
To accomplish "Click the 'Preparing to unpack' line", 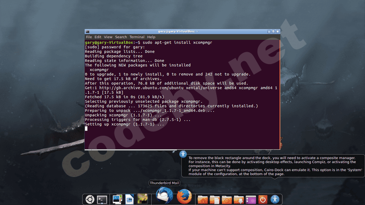I will (x=150, y=111).
